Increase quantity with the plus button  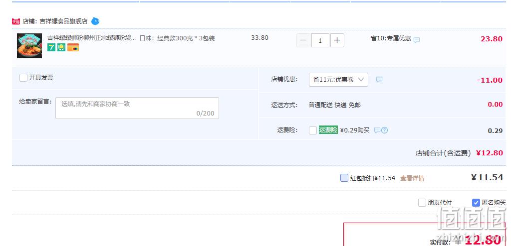point(337,40)
